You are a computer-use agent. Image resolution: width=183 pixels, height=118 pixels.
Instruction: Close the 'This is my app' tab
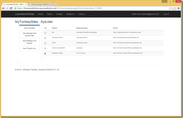coord(51,4)
